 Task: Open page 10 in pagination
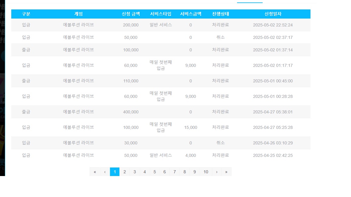pyautogui.click(x=206, y=172)
